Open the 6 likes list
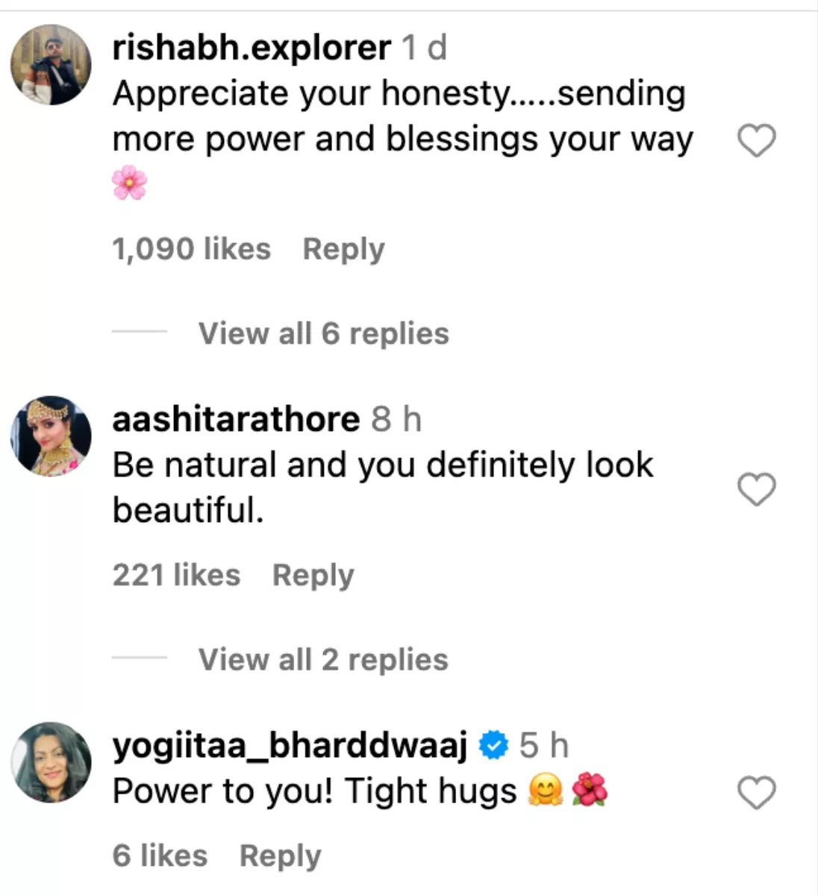818x895 pixels. pyautogui.click(x=160, y=855)
